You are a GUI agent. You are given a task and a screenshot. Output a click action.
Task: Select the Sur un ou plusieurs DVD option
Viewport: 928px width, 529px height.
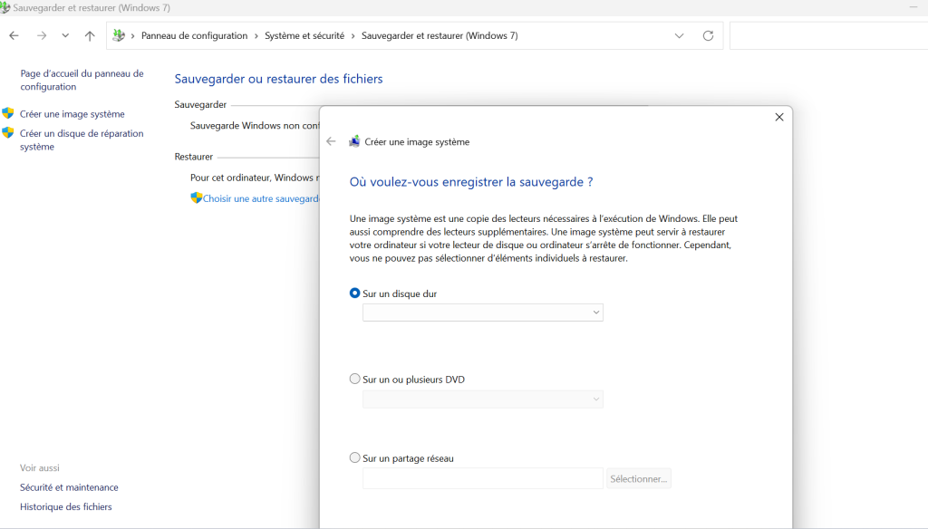[x=354, y=379]
